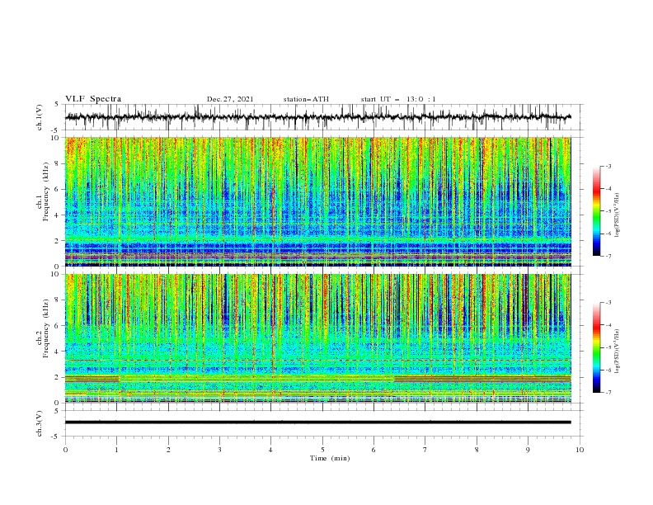Image resolution: width=653 pixels, height=505 pixels.
Task: Click the time axis tick label "9"
Action: (x=528, y=450)
